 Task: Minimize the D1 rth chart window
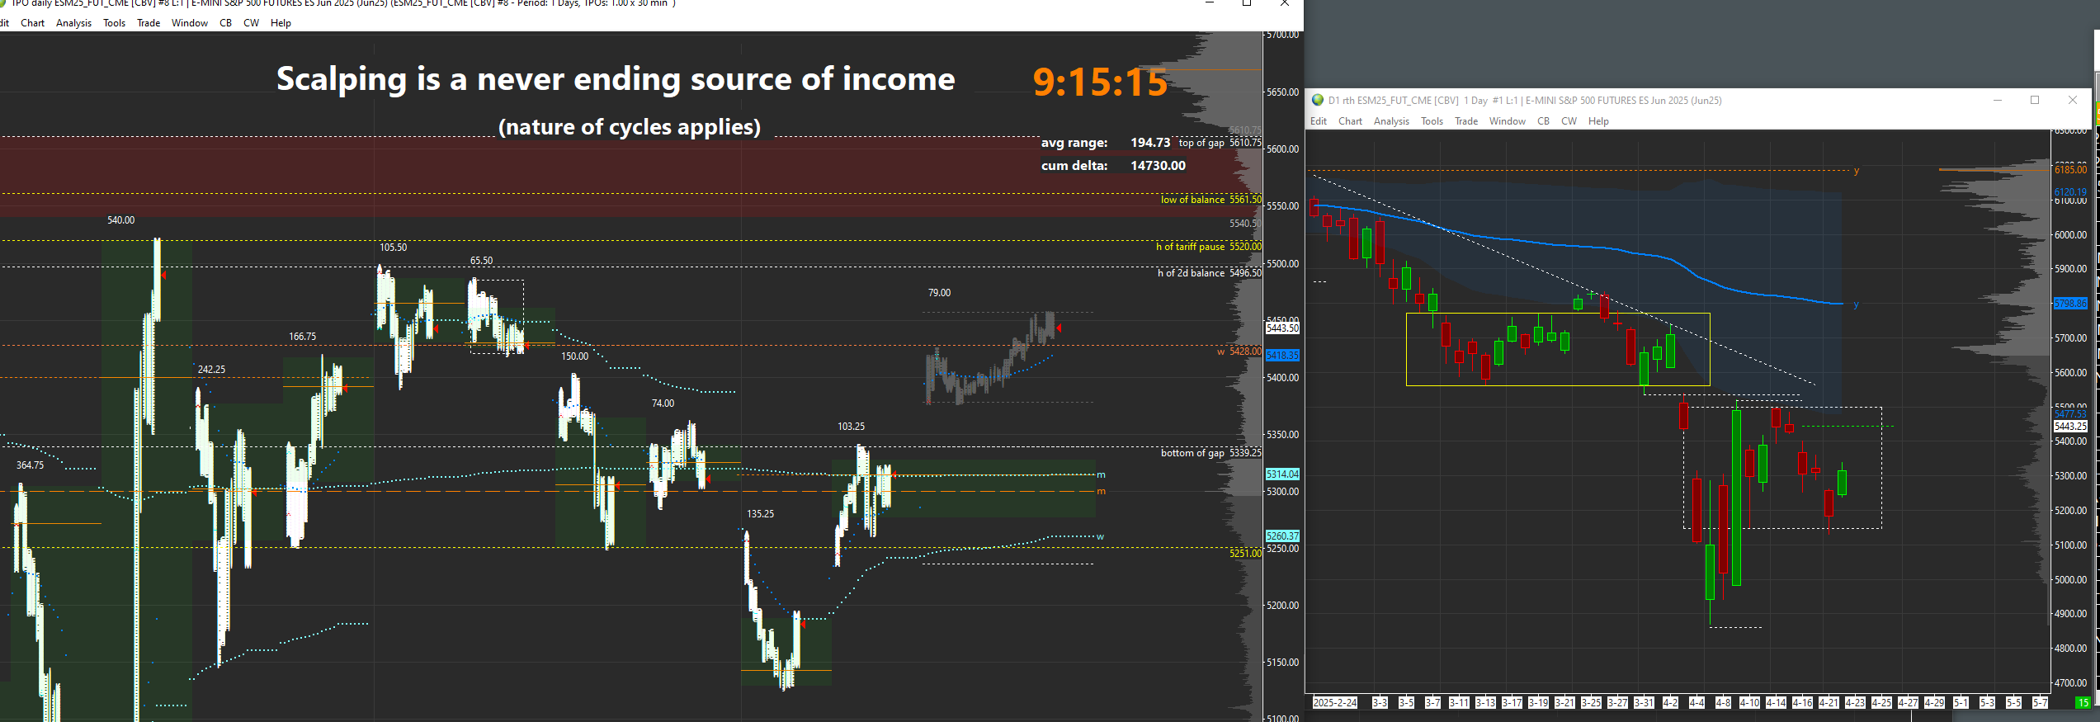[1998, 100]
